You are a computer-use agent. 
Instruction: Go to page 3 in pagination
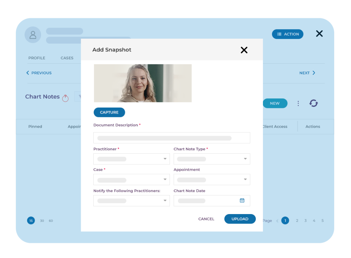[305, 220]
